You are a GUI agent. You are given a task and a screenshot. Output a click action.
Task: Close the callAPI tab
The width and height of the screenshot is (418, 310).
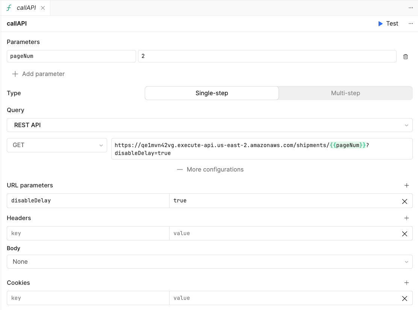[42, 8]
